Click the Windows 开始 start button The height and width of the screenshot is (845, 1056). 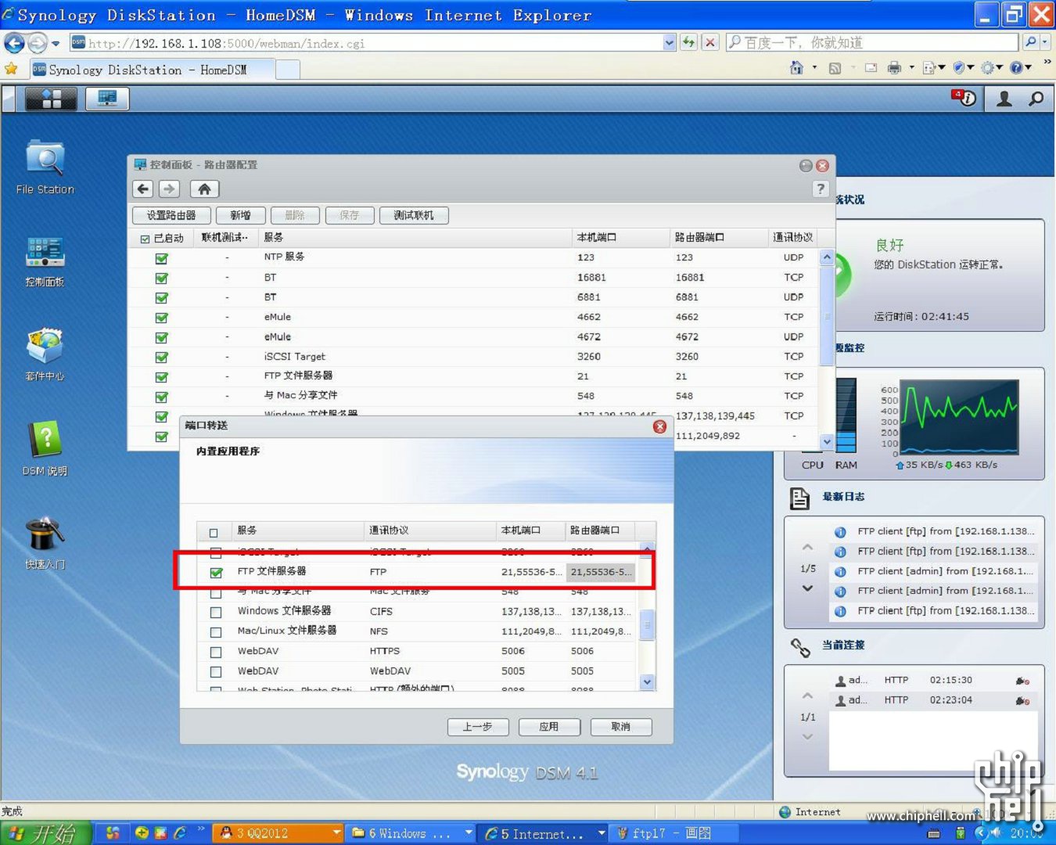[45, 833]
